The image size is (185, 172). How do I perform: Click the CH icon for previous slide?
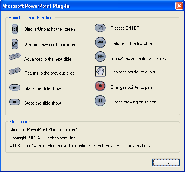coord(15,71)
